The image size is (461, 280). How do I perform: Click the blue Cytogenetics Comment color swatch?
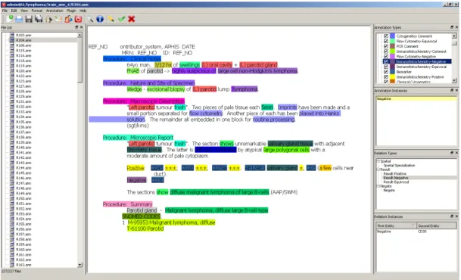point(393,36)
